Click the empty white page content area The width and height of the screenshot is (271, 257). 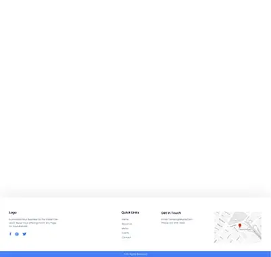click(135, 95)
